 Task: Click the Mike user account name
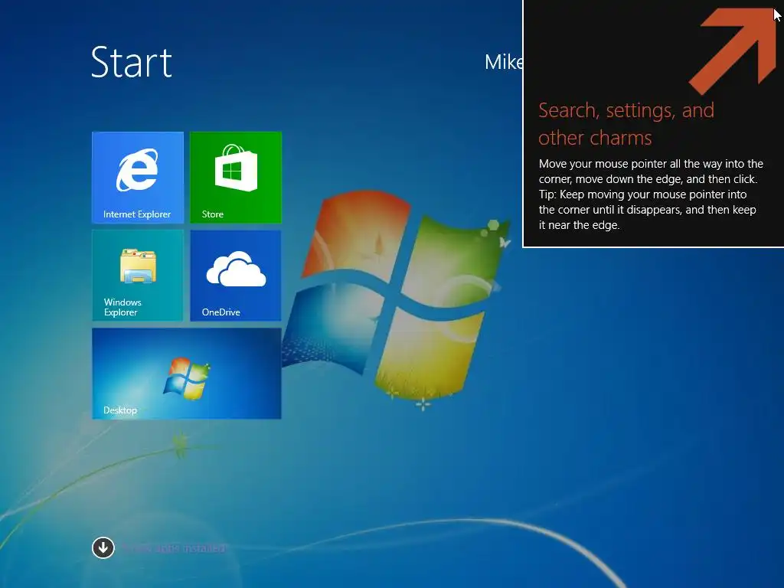point(504,62)
